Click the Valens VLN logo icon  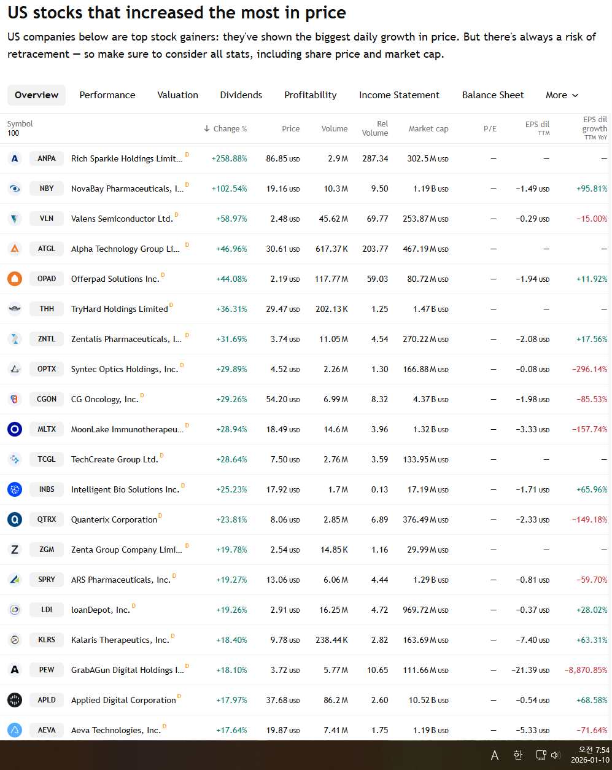(15, 219)
